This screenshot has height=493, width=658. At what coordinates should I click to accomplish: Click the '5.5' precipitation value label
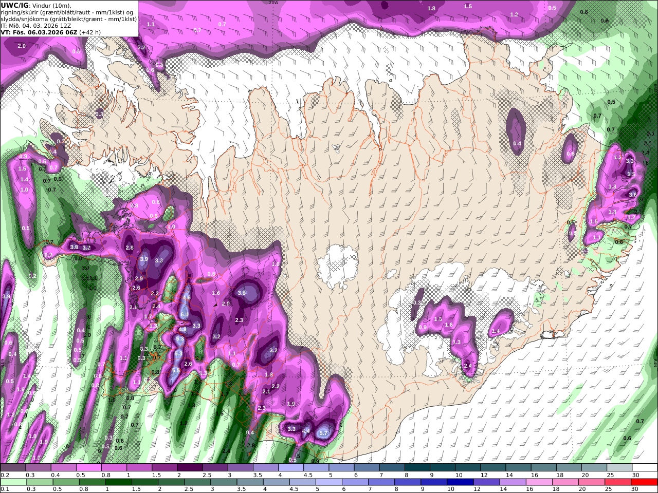175,370
